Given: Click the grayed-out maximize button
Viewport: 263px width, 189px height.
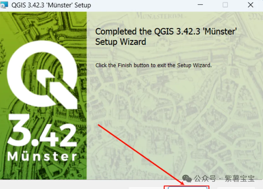Looking at the screenshot, I should tap(225, 5).
